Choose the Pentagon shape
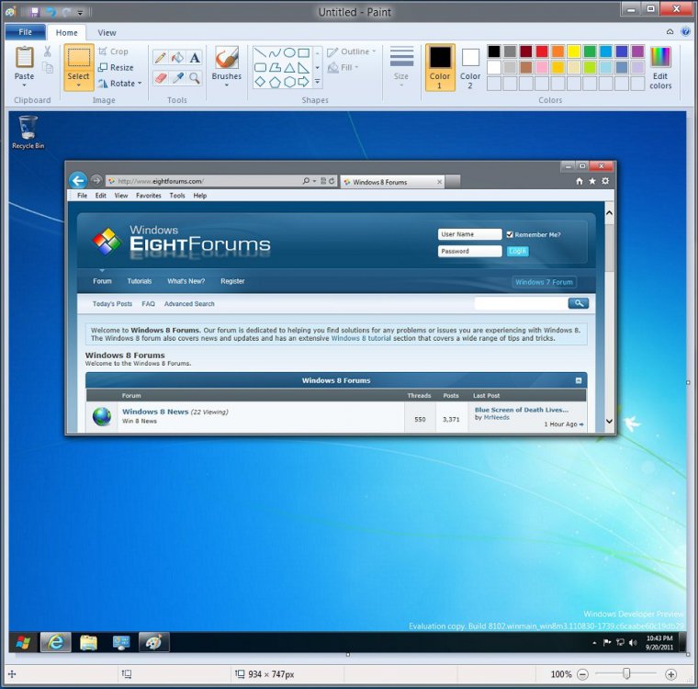The width and height of the screenshot is (698, 689). [x=276, y=82]
